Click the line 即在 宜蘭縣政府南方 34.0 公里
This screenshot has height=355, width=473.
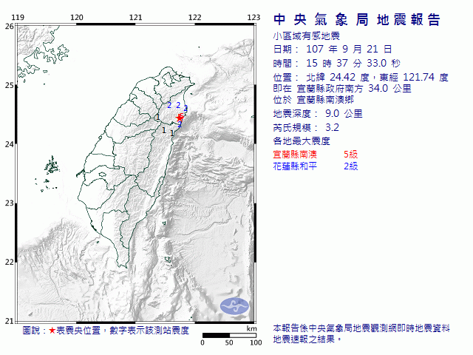pyautogui.click(x=342, y=89)
